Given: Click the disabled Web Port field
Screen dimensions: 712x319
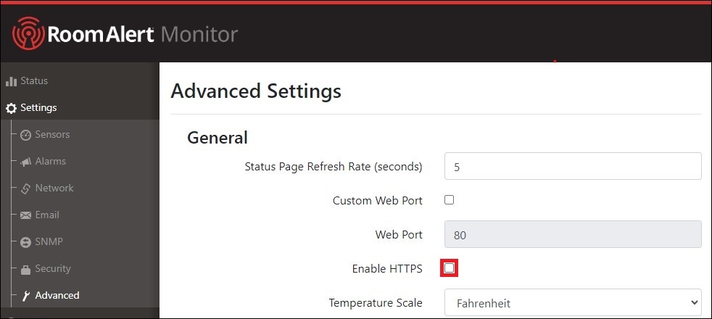Looking at the screenshot, I should coord(572,234).
